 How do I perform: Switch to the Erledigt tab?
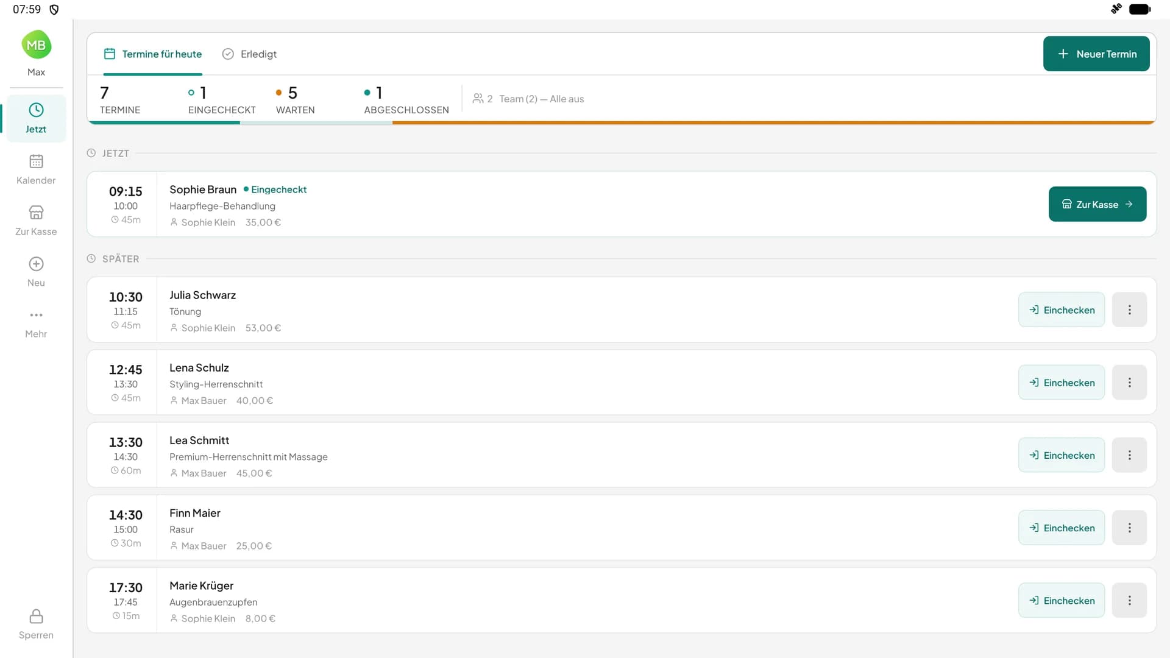click(249, 54)
